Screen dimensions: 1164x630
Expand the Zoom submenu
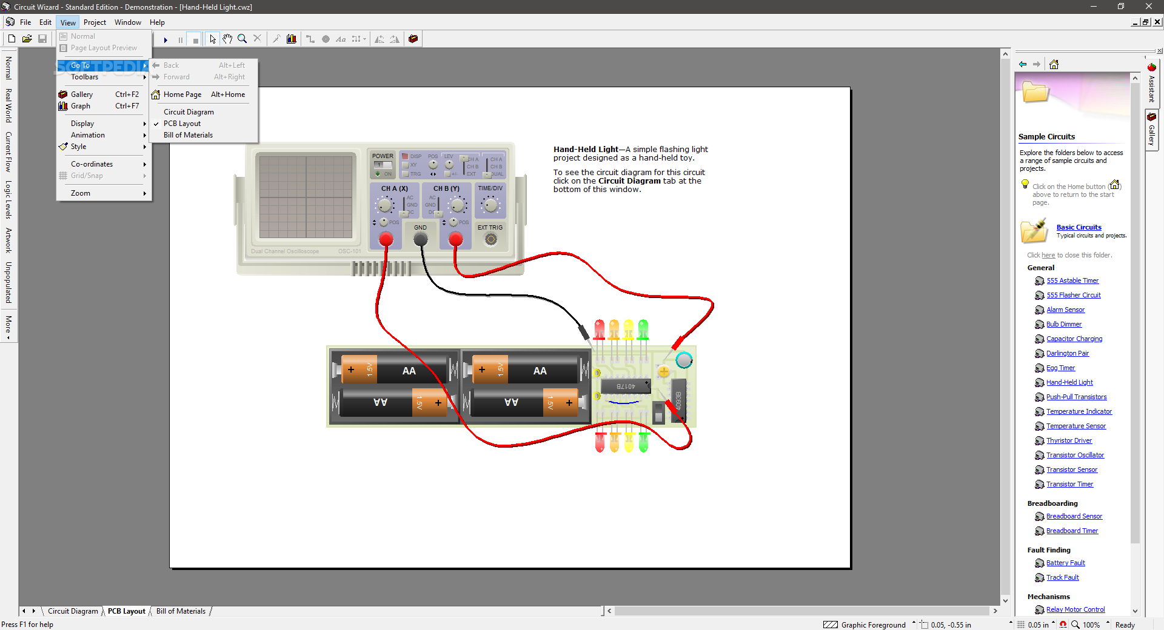tap(104, 193)
